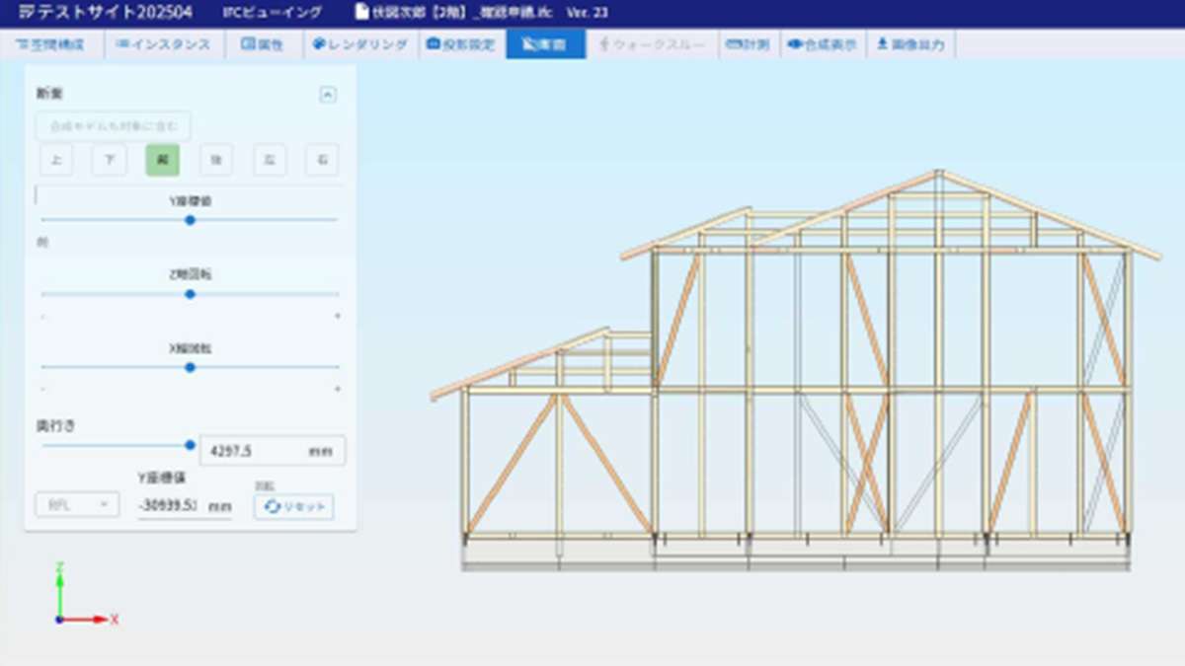Collapse the 断面 panel with the chevron
Viewport: 1185px width, 666px height.
tap(326, 95)
